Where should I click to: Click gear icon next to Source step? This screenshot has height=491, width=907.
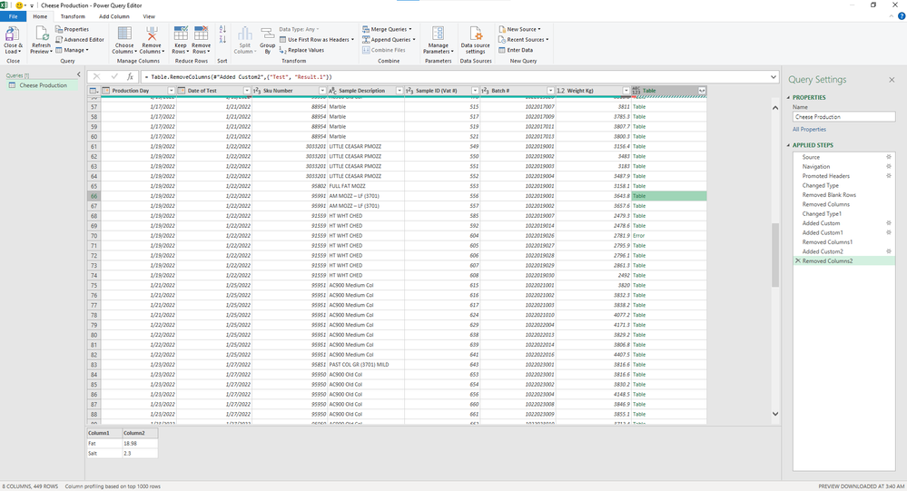pyautogui.click(x=888, y=157)
